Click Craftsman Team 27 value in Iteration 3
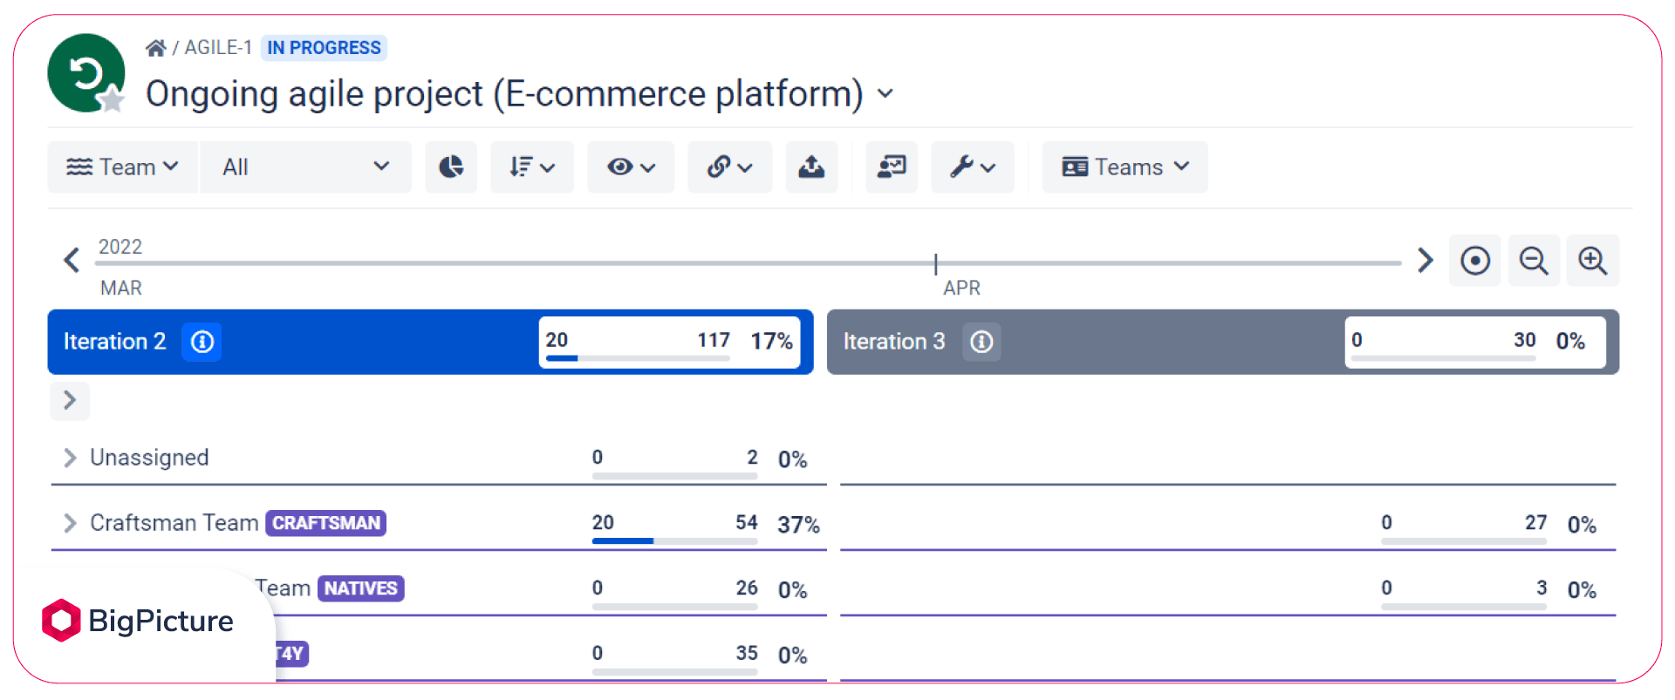Screen dimensions: 1675x700 (1535, 522)
